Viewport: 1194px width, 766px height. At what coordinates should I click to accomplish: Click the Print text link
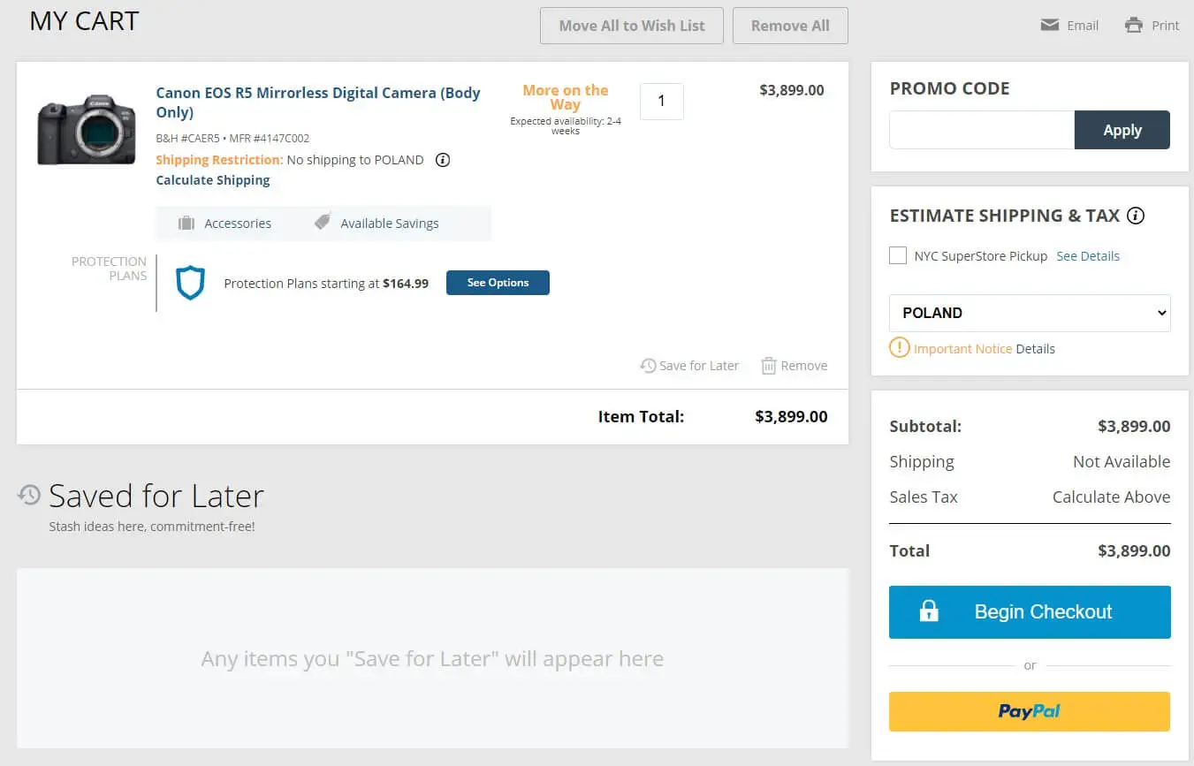tap(1165, 26)
